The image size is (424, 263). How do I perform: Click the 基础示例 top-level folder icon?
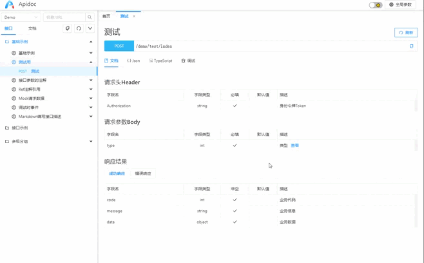7,42
